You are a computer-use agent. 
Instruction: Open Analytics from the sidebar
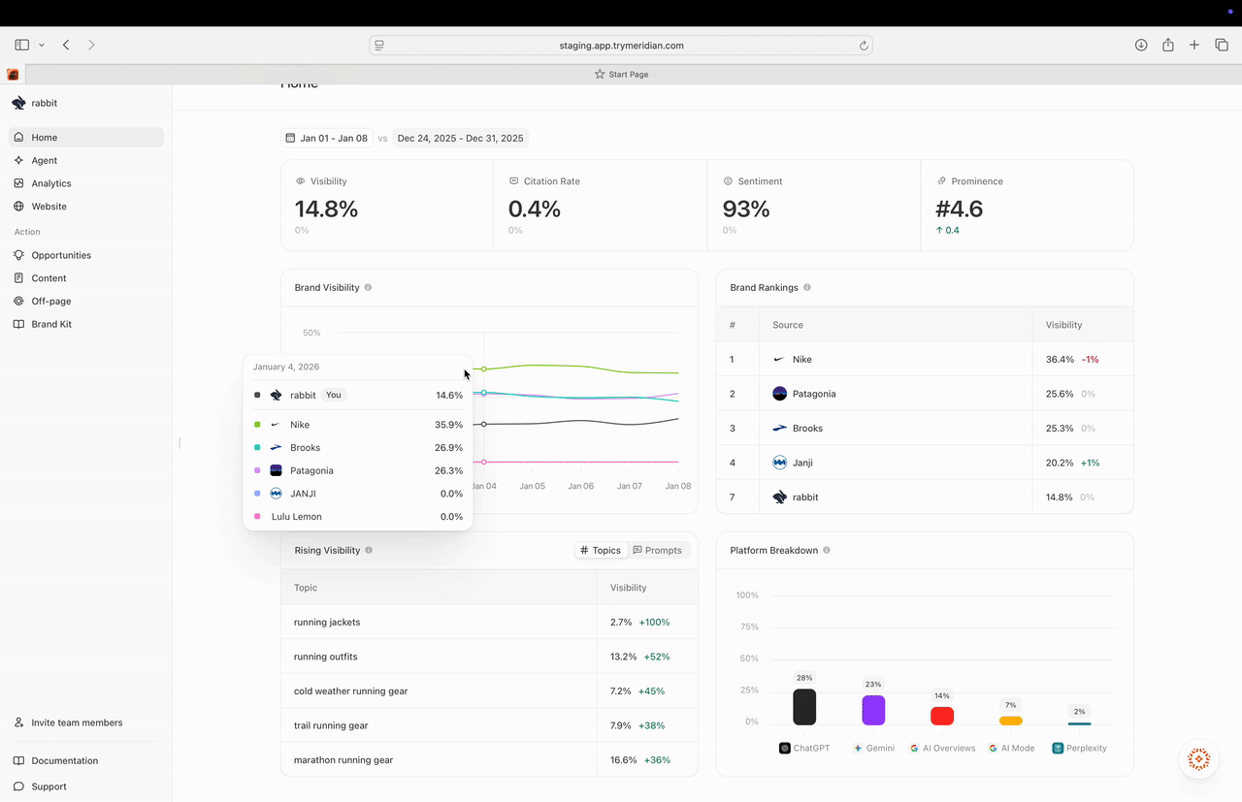point(51,182)
